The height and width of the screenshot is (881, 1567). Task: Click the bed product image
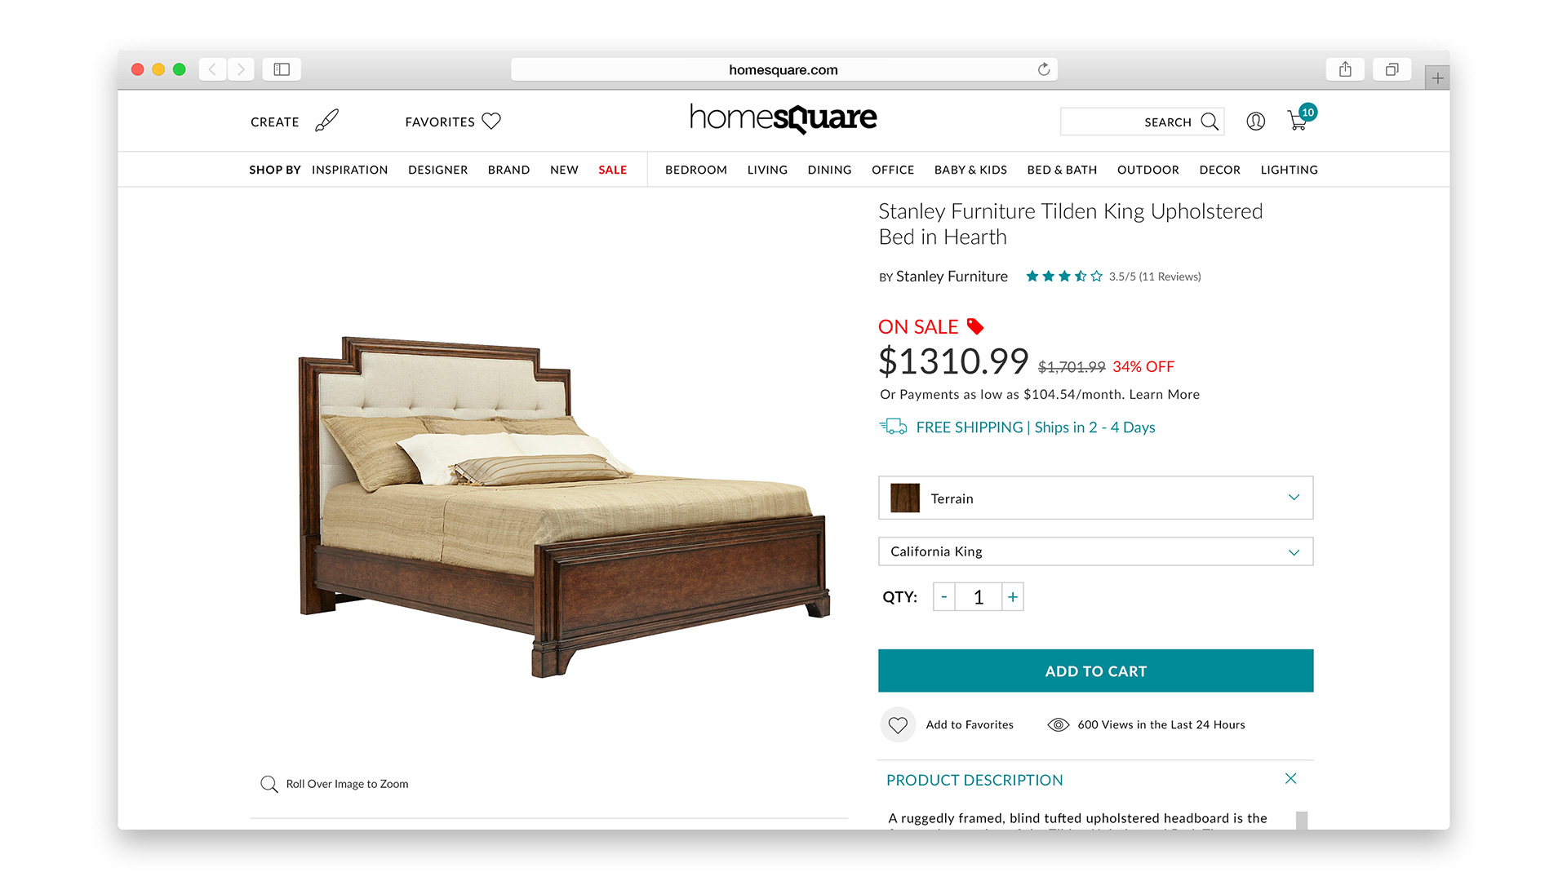pyautogui.click(x=565, y=506)
